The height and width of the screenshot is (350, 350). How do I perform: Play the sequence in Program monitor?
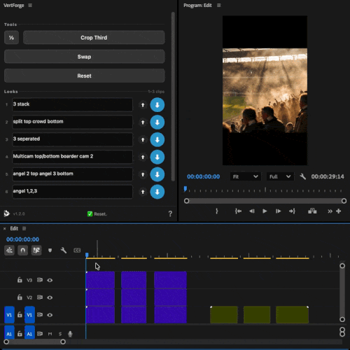pos(265,211)
